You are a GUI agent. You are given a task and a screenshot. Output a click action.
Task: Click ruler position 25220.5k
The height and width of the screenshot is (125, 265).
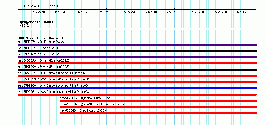[38, 12]
